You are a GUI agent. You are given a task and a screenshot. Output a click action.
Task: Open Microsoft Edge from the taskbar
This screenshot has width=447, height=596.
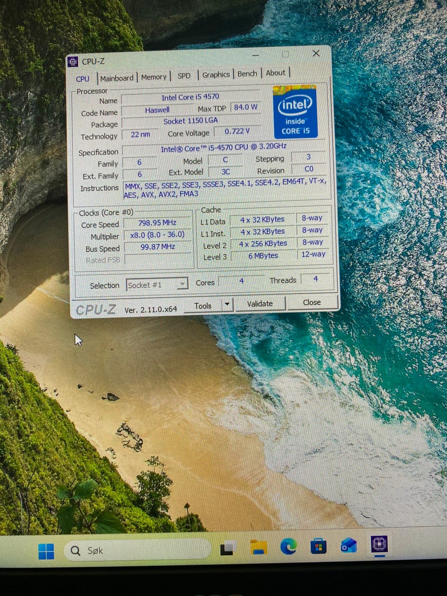289,546
